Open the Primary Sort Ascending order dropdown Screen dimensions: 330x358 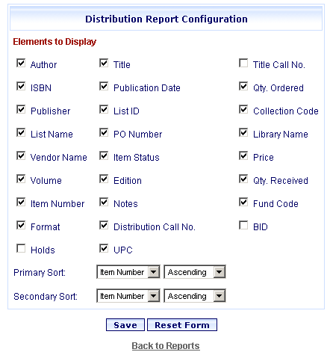(195, 272)
